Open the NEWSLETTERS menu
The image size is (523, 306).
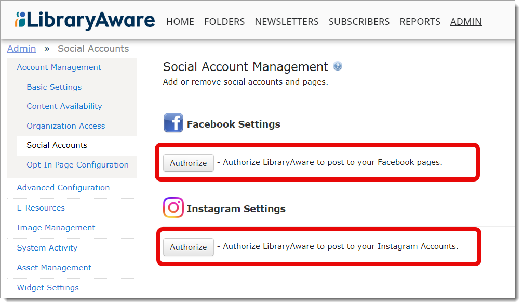(287, 22)
